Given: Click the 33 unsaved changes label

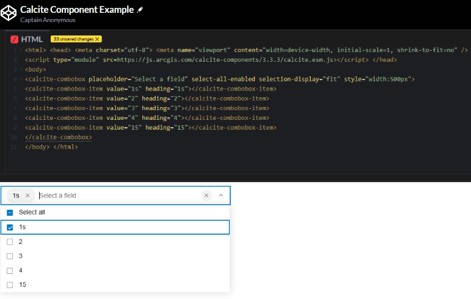Looking at the screenshot, I should point(73,39).
